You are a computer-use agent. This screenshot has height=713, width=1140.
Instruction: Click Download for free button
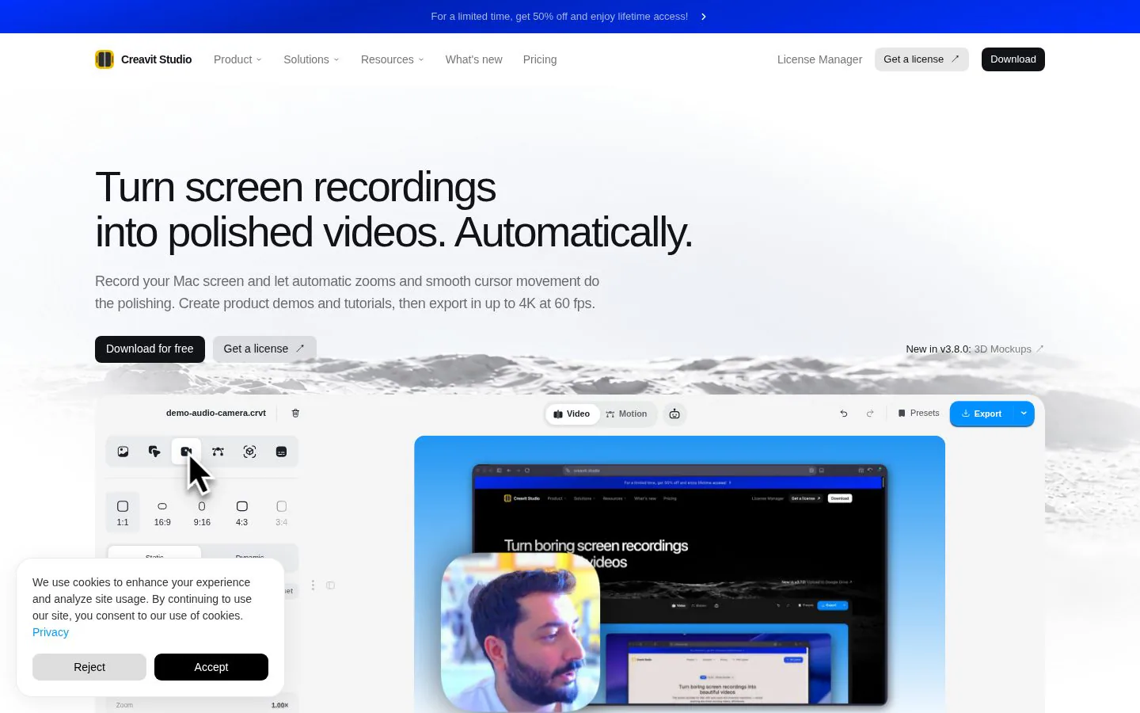(150, 349)
